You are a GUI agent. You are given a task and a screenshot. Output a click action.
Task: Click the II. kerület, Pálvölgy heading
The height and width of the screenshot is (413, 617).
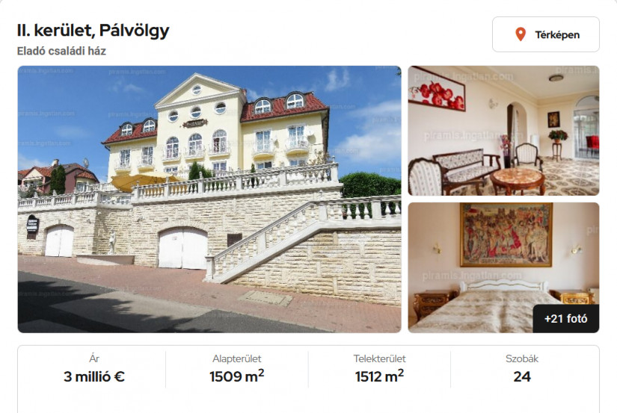point(93,31)
